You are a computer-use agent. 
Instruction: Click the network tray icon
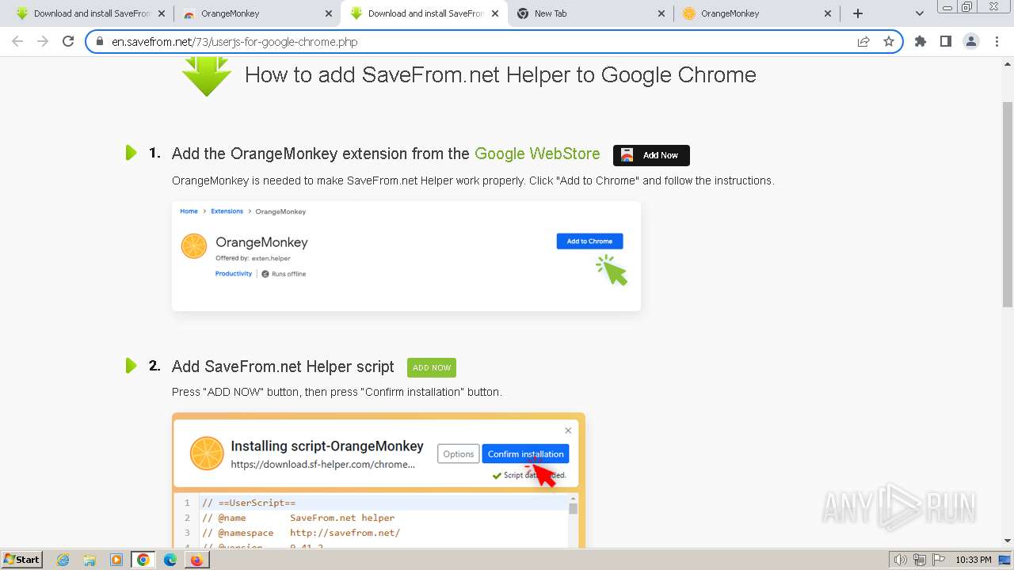tap(921, 560)
